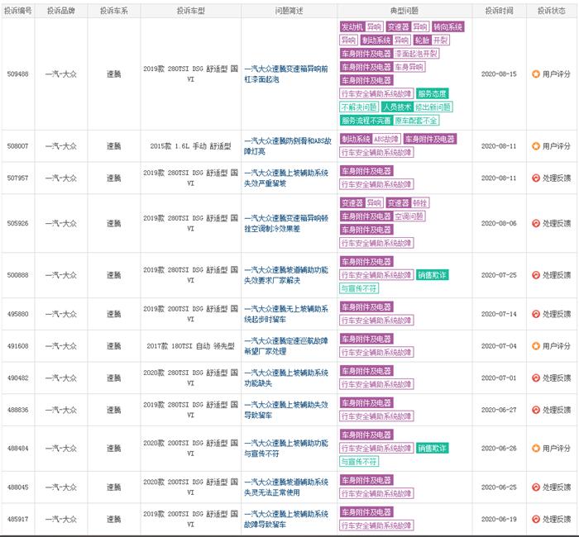
Task: Click the 典型问题 column header
Action: point(404,11)
